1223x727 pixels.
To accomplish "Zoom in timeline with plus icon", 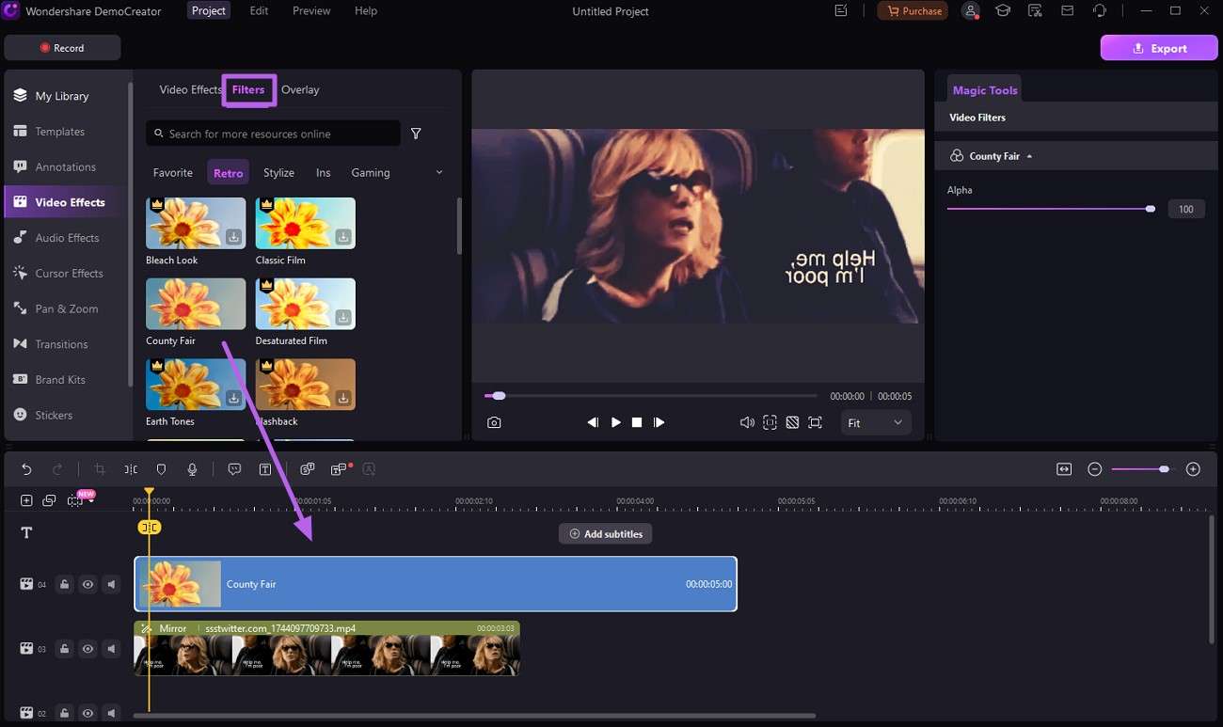I will tap(1193, 469).
